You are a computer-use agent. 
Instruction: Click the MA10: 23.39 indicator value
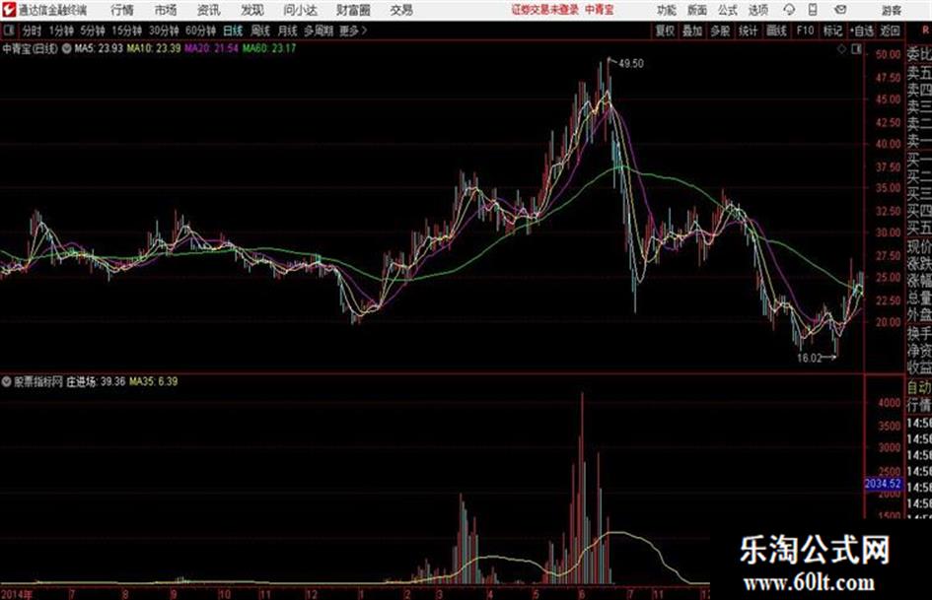tap(153, 48)
